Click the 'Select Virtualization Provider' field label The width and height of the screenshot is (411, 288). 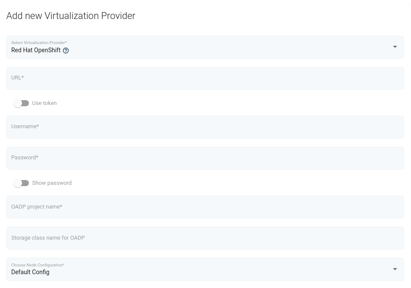coord(39,43)
